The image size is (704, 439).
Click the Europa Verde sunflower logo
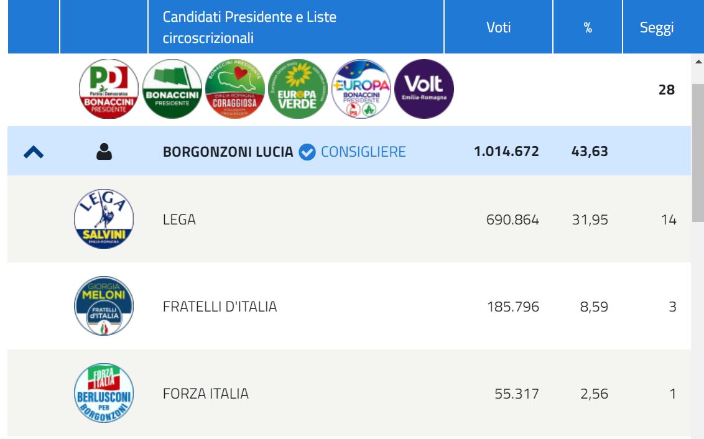pyautogui.click(x=298, y=89)
